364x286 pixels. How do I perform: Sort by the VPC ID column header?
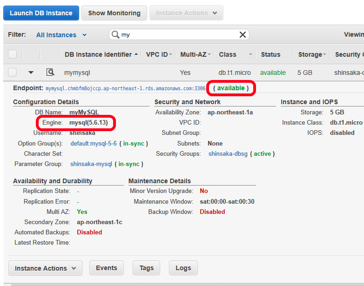coord(159,54)
